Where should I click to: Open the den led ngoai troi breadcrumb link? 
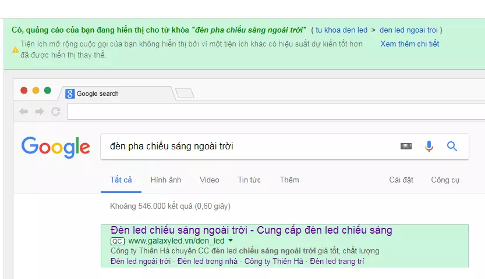[409, 30]
